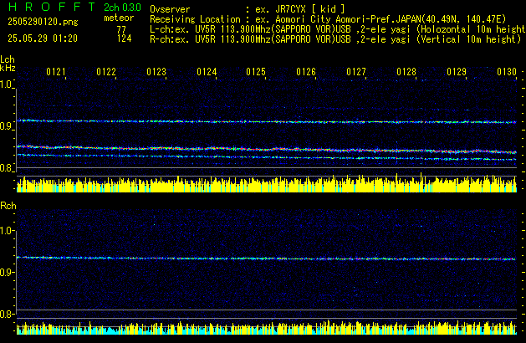Click the Rch channel label

pyautogui.click(x=8, y=206)
